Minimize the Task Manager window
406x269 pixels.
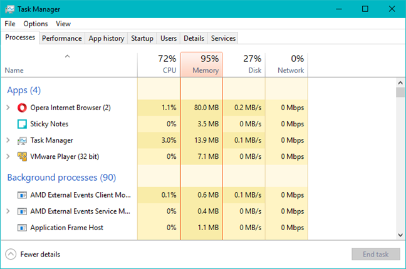click(x=339, y=9)
